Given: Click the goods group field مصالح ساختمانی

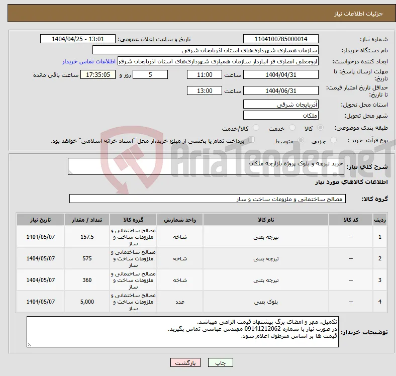Looking at the screenshot, I should (x=208, y=199).
